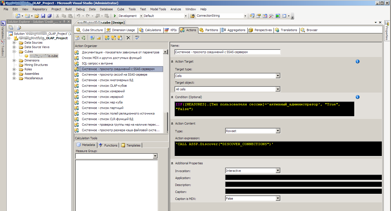
Task: Select 'SQL-запрос к витрине' action
Action: 97,63
